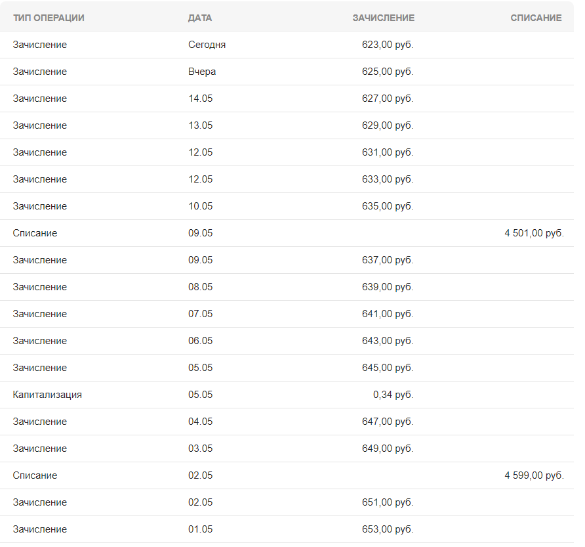Click the 13.05 date cell
The image size is (585, 547).
(201, 125)
